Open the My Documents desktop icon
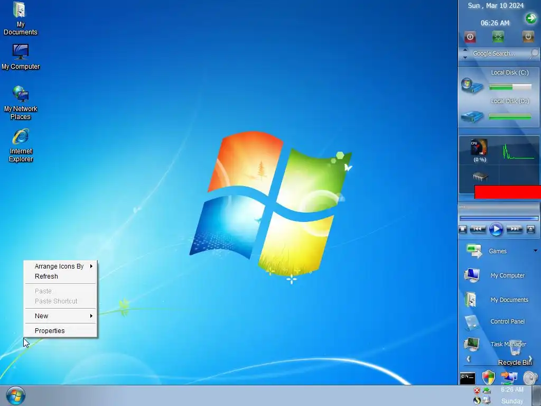The width and height of the screenshot is (541, 406). (20, 19)
